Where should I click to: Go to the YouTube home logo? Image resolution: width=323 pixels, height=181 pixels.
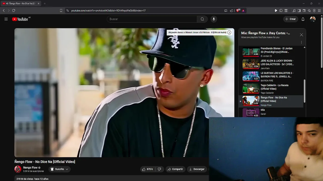(x=20, y=19)
